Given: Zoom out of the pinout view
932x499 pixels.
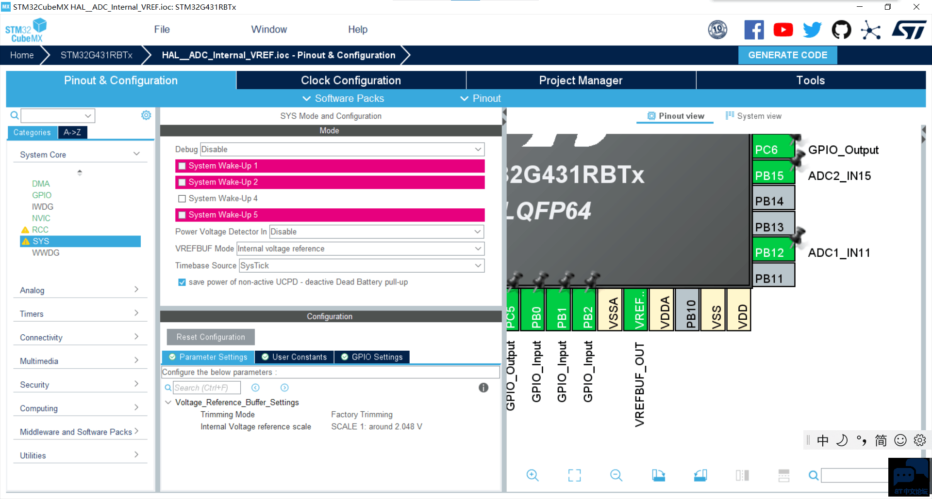Looking at the screenshot, I should point(616,475).
